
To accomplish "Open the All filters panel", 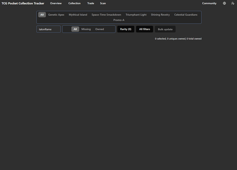I will click(x=145, y=29).
